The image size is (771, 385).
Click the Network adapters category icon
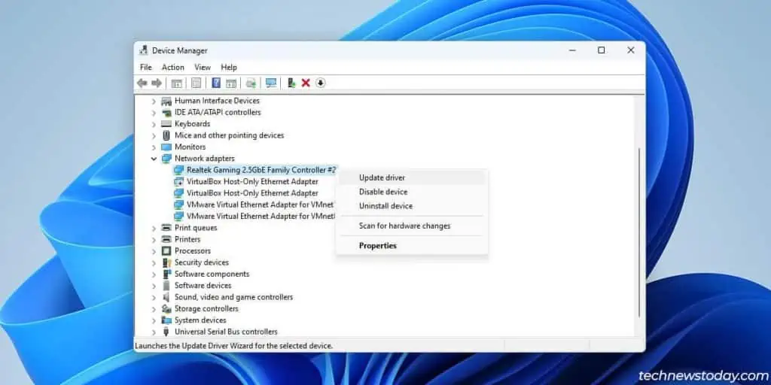click(166, 158)
